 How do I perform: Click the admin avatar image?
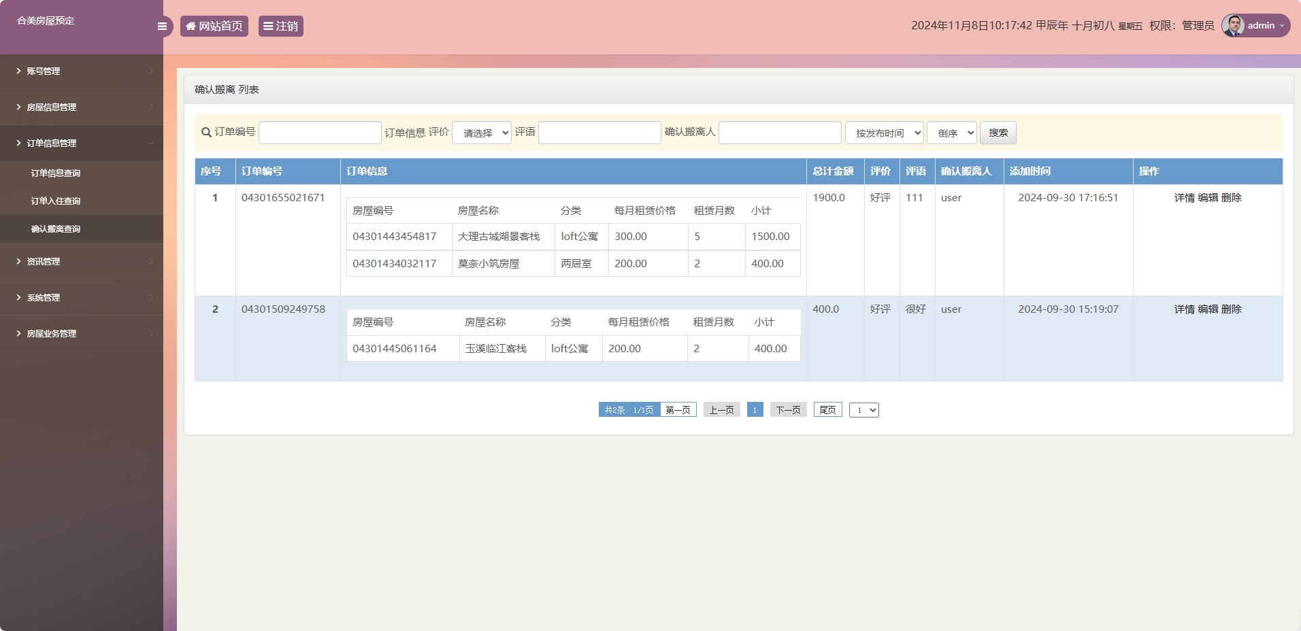click(x=1233, y=25)
